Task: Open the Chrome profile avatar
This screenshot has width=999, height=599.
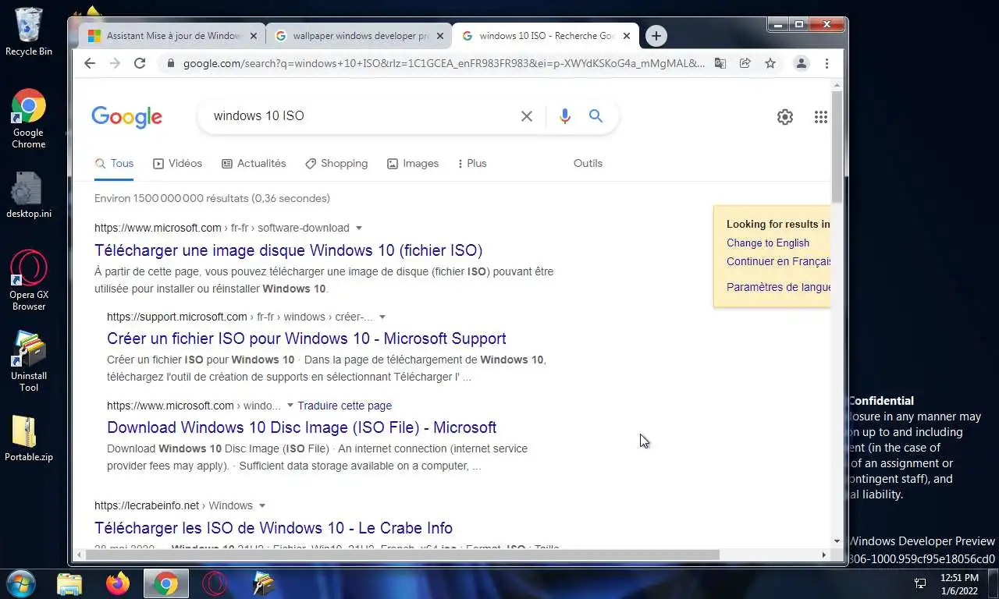Action: (x=802, y=63)
